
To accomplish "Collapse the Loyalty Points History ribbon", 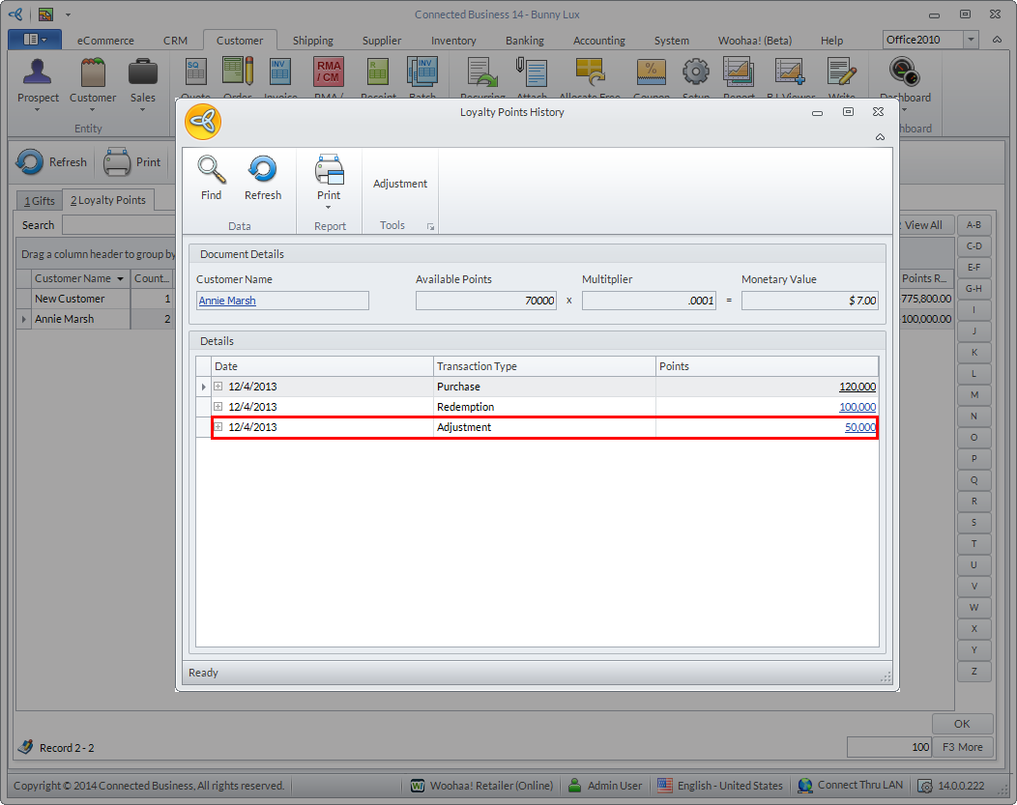I will 880,137.
